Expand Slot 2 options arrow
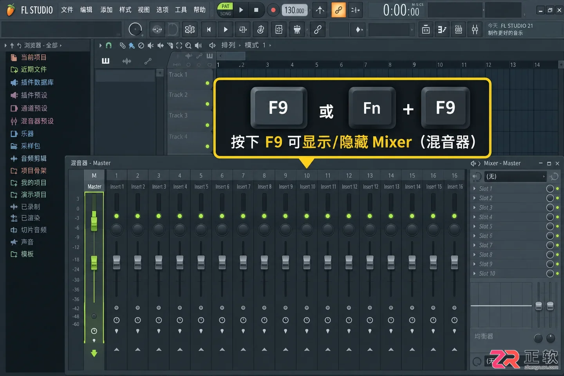The width and height of the screenshot is (564, 376). click(474, 198)
